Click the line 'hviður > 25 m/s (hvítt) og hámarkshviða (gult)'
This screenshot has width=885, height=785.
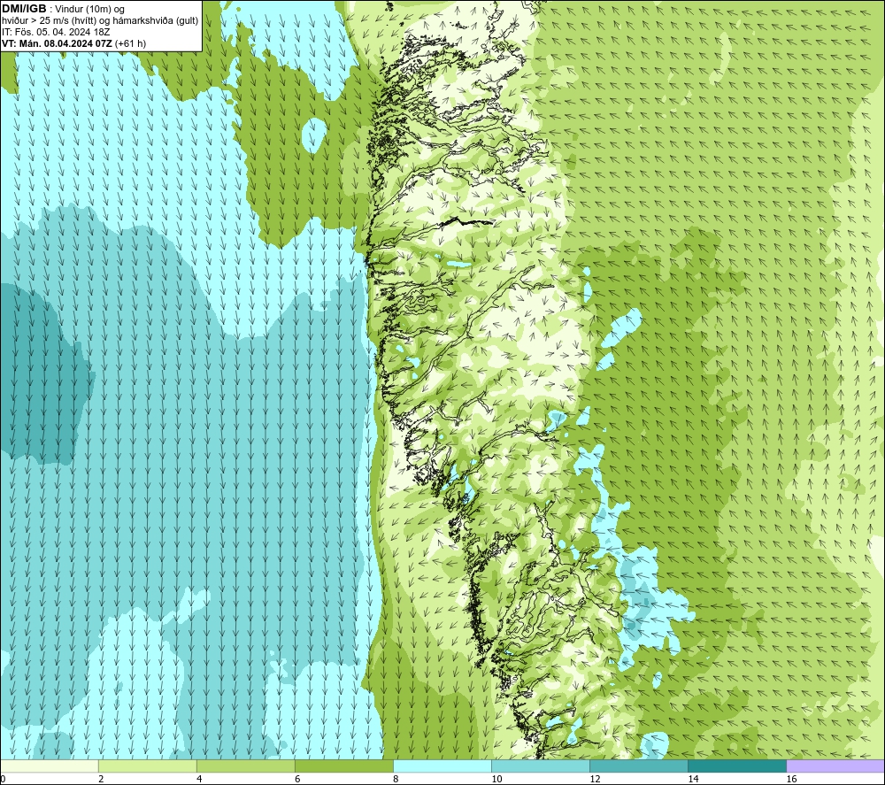click(x=100, y=21)
